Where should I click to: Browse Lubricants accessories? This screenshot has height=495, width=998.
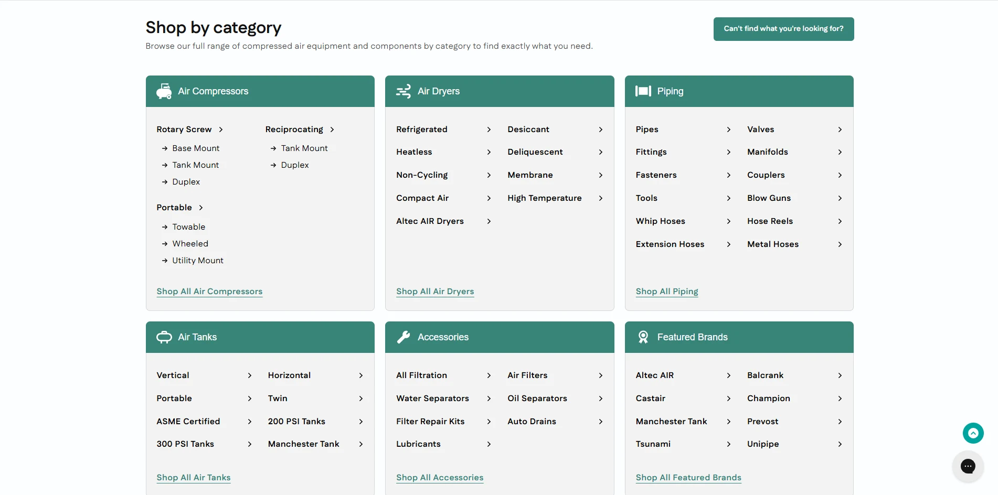pyautogui.click(x=418, y=444)
